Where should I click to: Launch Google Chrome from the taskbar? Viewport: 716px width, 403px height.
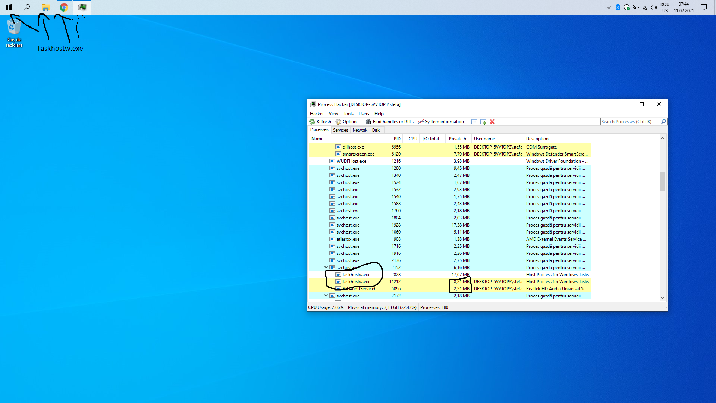(63, 7)
